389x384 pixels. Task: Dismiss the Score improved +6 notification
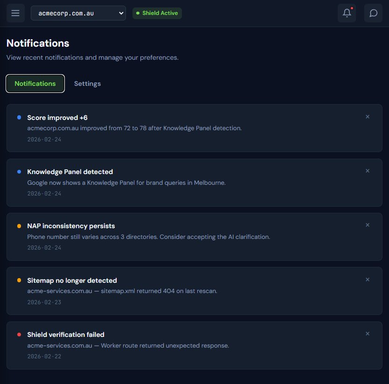[368, 117]
